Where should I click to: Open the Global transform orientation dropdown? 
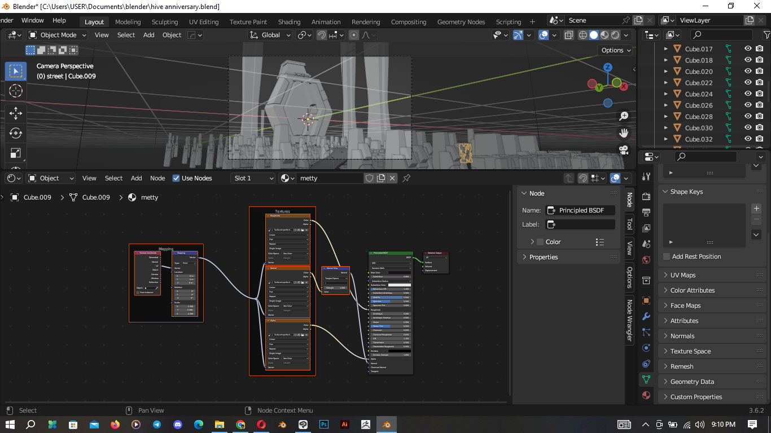pyautogui.click(x=270, y=35)
